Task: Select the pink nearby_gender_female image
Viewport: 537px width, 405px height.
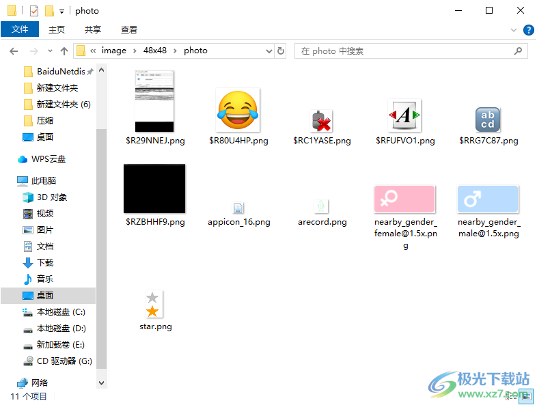Action: [x=404, y=199]
